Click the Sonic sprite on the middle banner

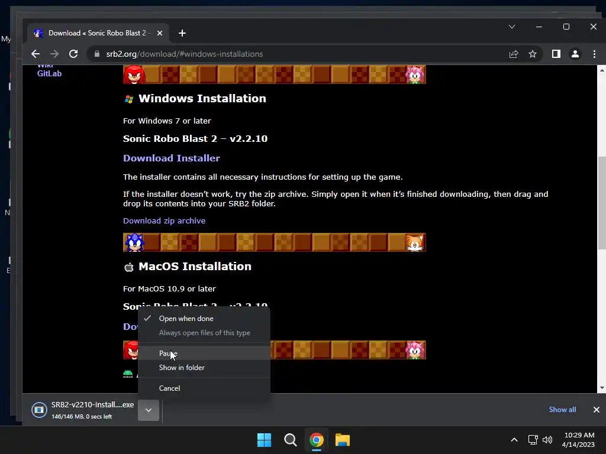(x=134, y=242)
